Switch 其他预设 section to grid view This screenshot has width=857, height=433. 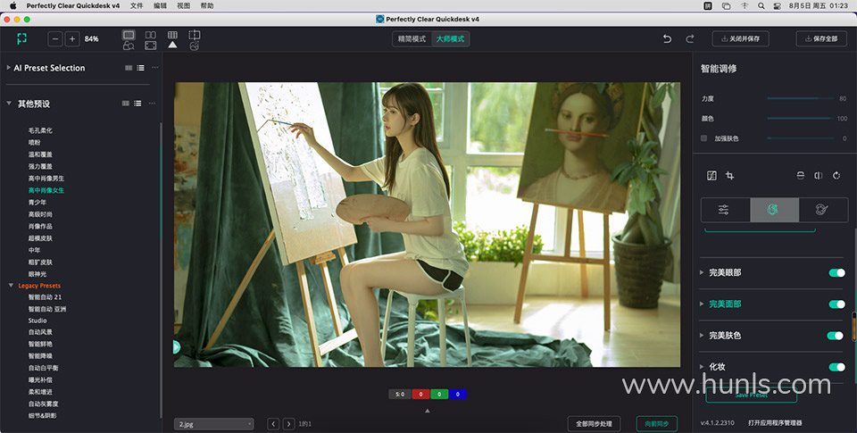(126, 104)
